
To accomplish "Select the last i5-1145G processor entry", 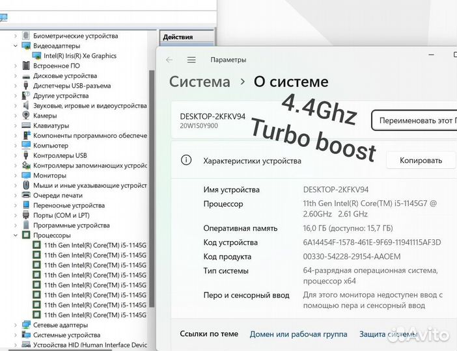I will click(95, 315).
